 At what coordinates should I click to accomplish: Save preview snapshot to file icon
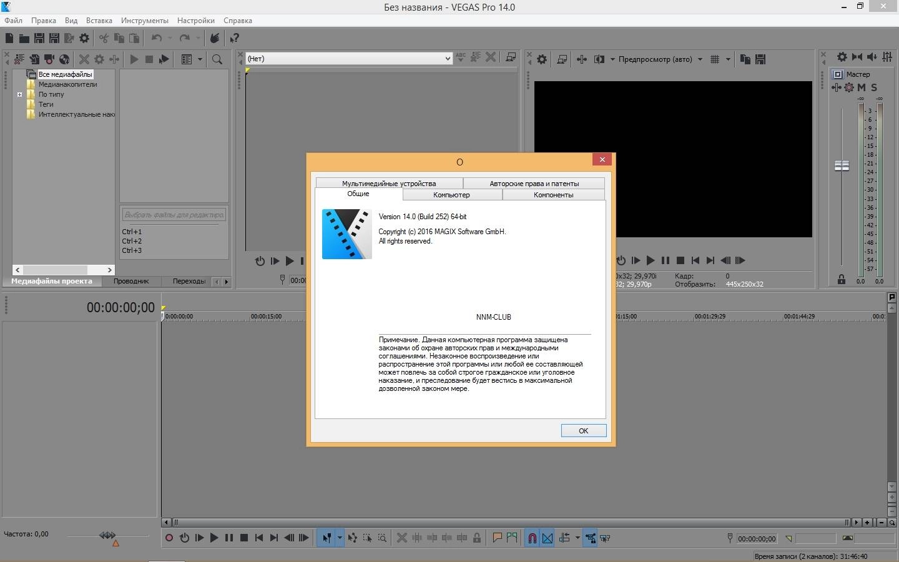pyautogui.click(x=760, y=59)
